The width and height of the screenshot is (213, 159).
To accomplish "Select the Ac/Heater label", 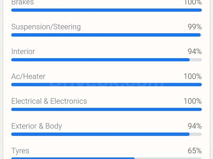I will click(28, 76).
